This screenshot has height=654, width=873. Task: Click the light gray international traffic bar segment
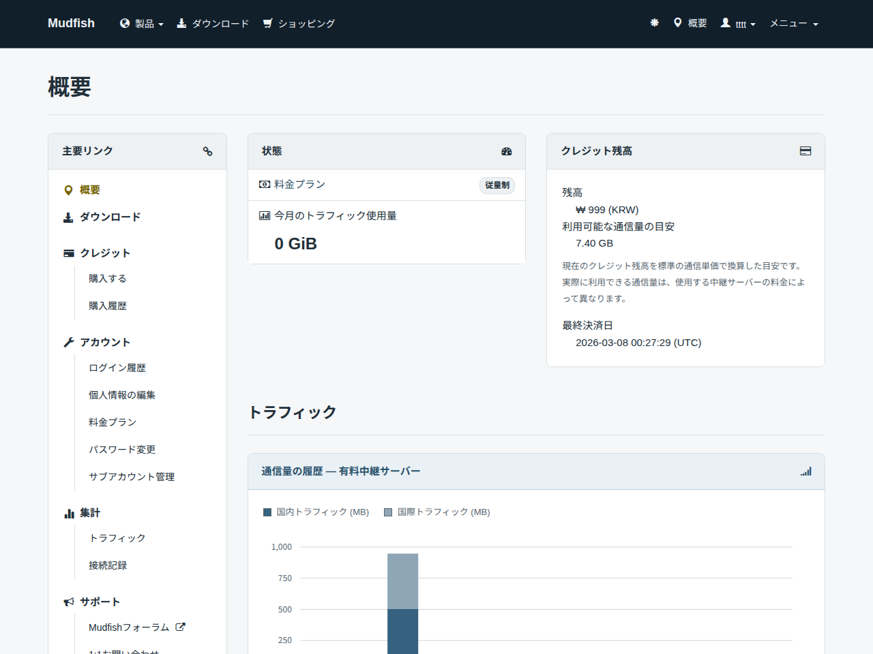click(403, 581)
